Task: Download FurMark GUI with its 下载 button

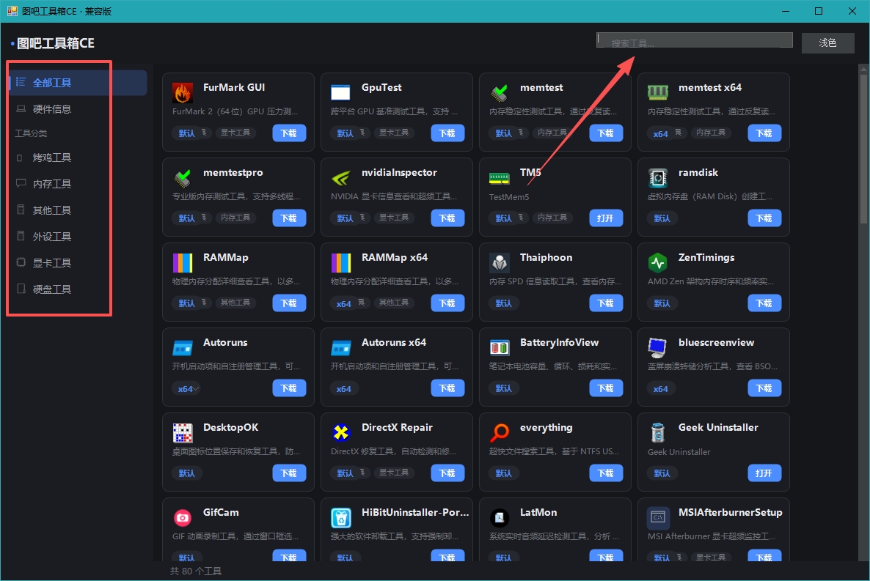Action: click(x=289, y=133)
